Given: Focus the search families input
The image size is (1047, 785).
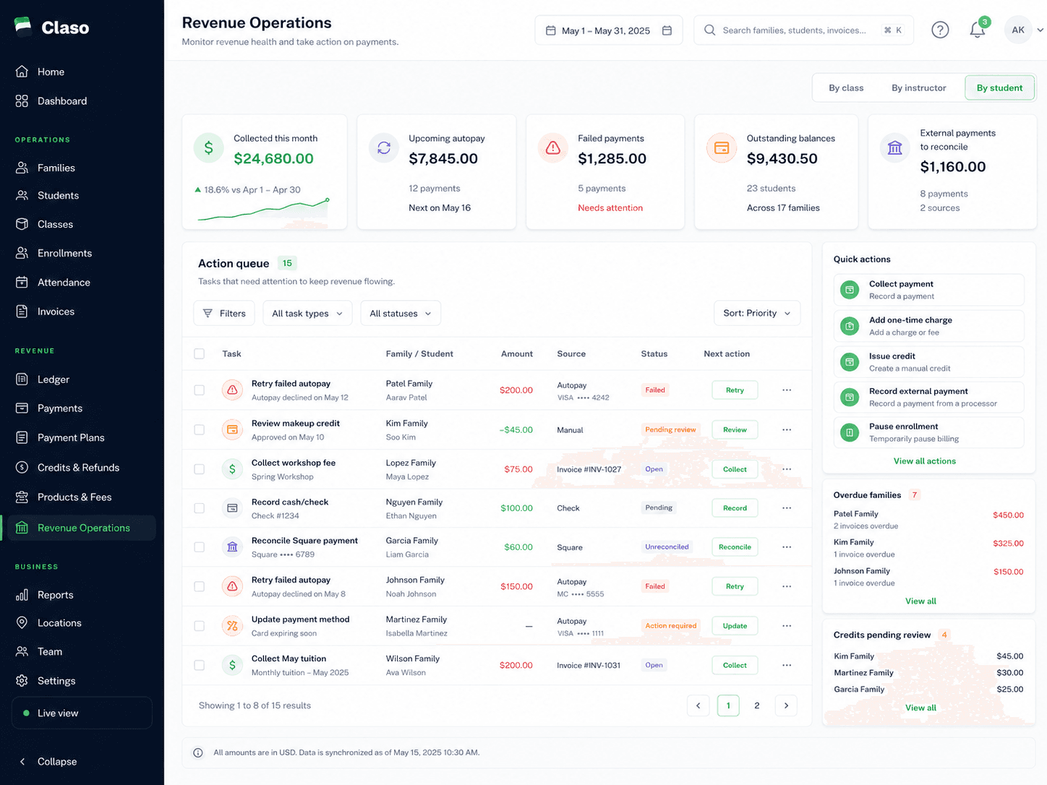Looking at the screenshot, I should [x=803, y=30].
